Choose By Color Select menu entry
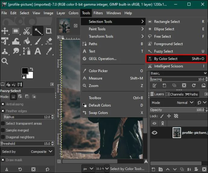 [x=176, y=59]
